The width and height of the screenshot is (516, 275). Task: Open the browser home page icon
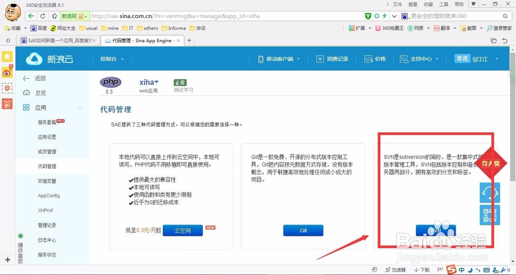(x=54, y=16)
